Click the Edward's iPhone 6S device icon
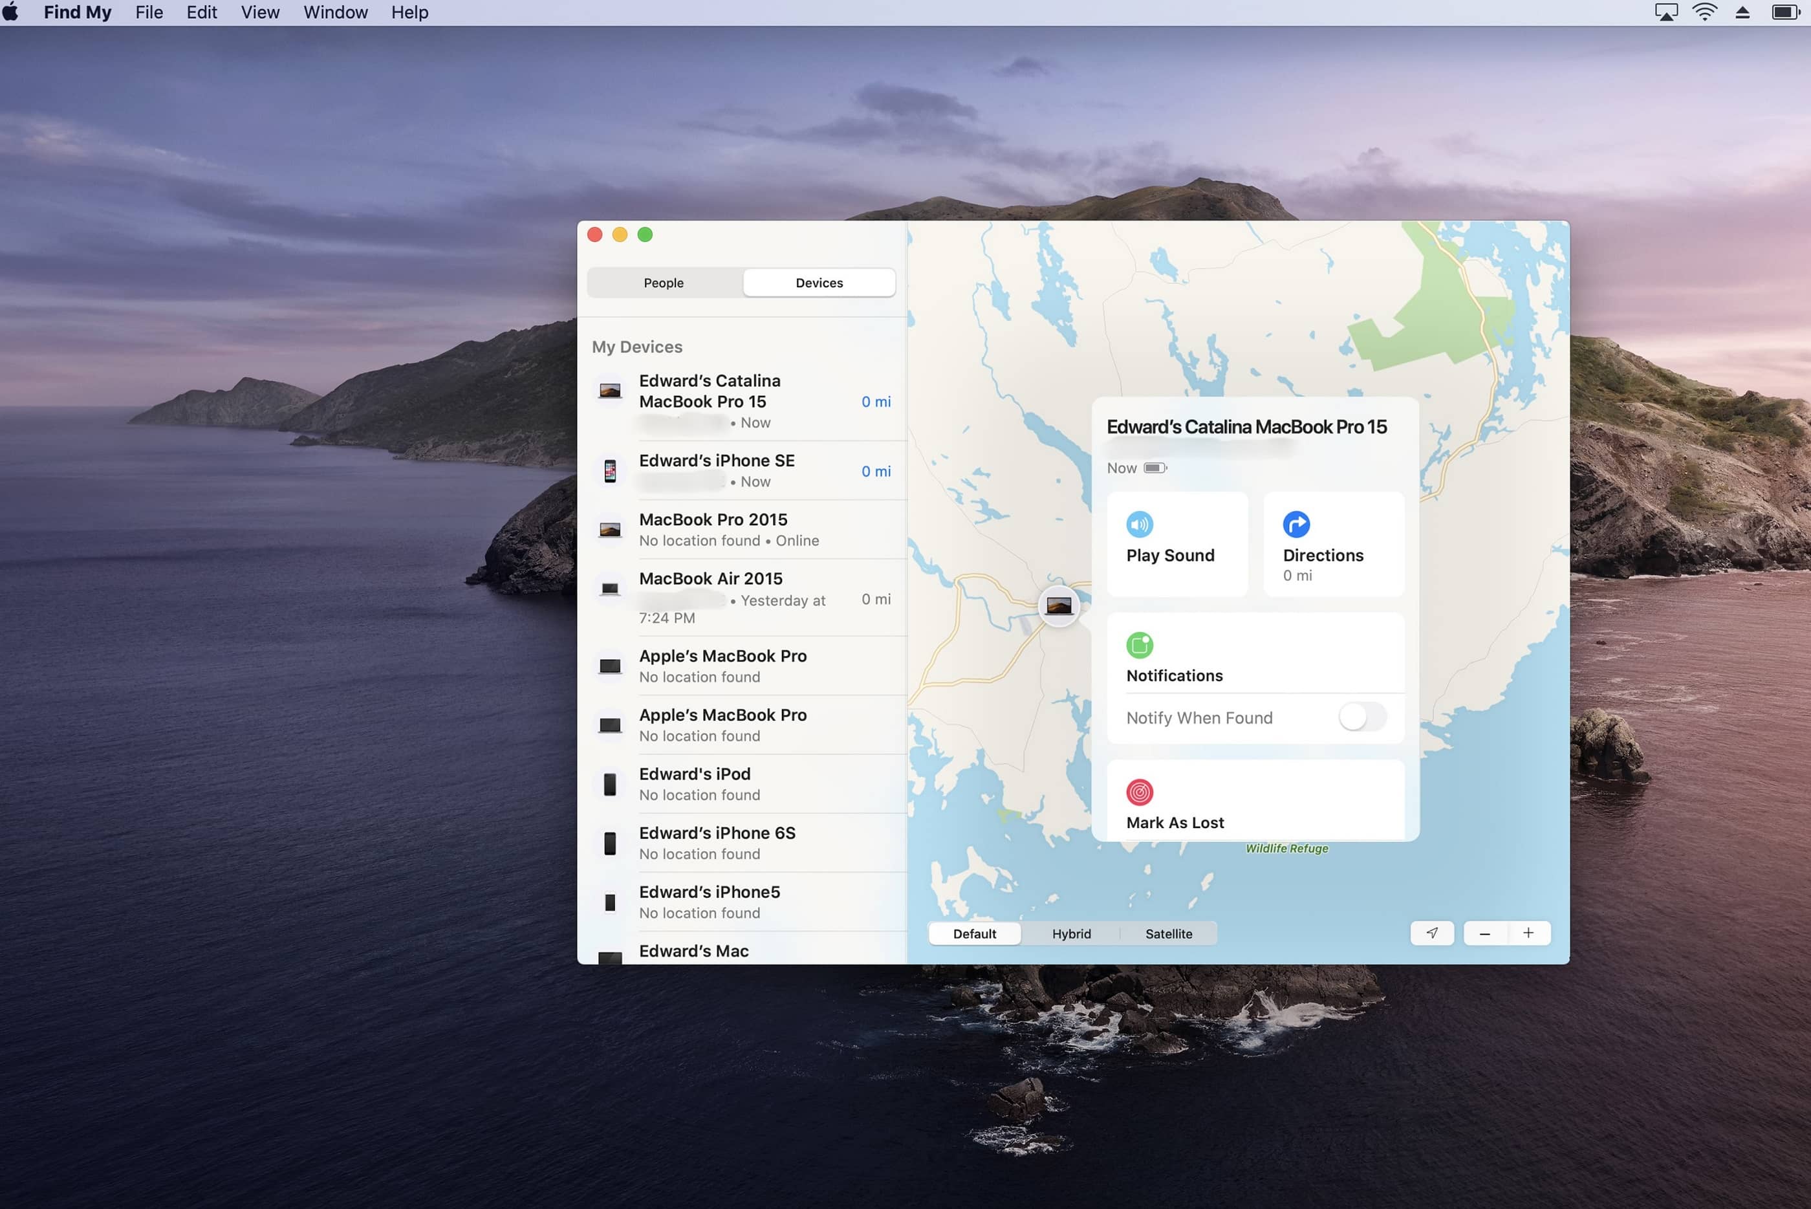The height and width of the screenshot is (1209, 1811). [610, 844]
